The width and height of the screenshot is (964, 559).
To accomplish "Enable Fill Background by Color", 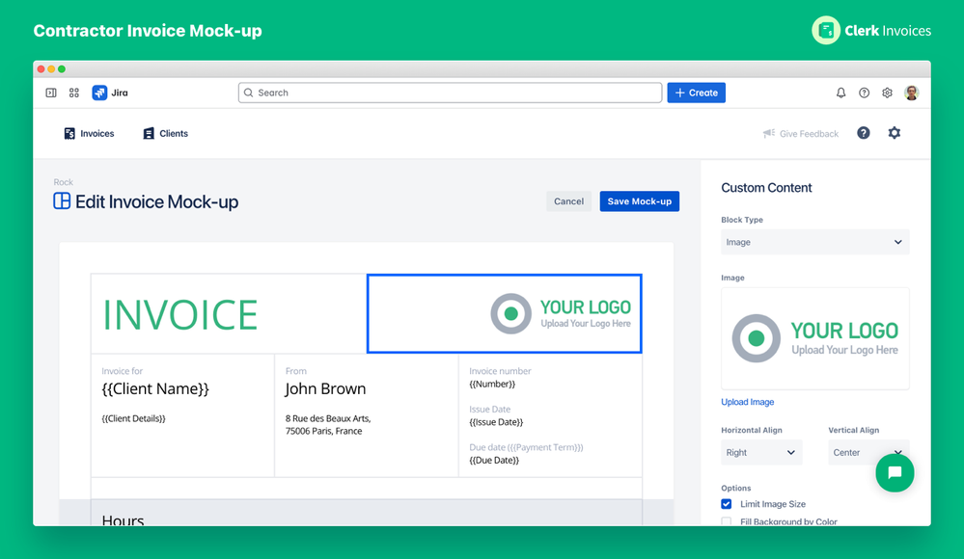I will click(726, 521).
